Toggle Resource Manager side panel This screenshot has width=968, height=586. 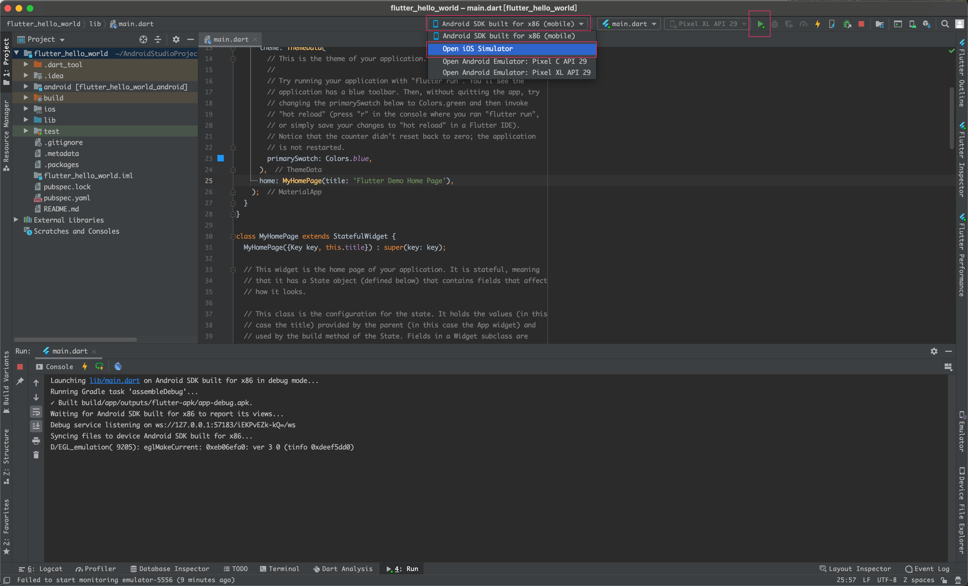[x=6, y=136]
